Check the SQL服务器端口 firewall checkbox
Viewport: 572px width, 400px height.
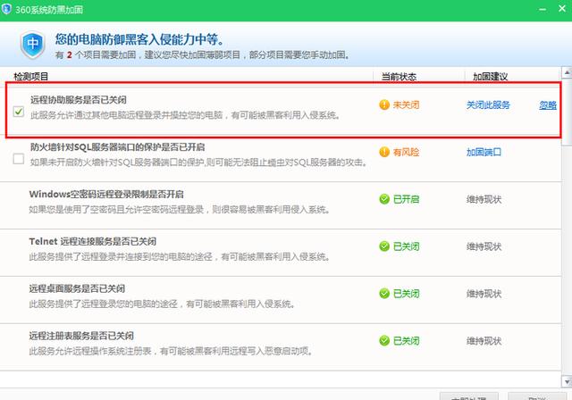19,159
